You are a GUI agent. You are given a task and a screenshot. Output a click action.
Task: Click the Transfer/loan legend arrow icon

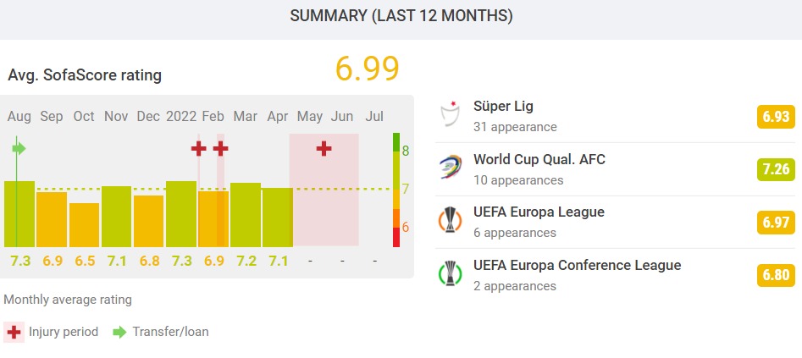[x=119, y=332]
